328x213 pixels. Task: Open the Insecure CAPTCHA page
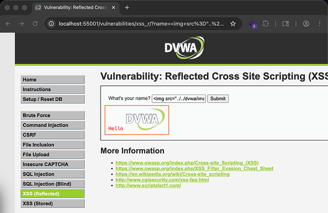[x=52, y=164]
